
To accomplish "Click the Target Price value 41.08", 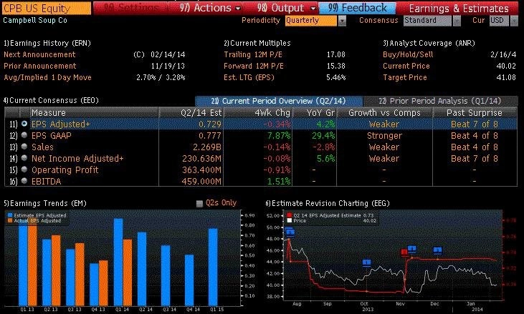I will [506, 77].
